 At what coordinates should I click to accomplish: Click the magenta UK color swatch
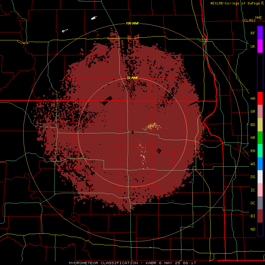260,46
